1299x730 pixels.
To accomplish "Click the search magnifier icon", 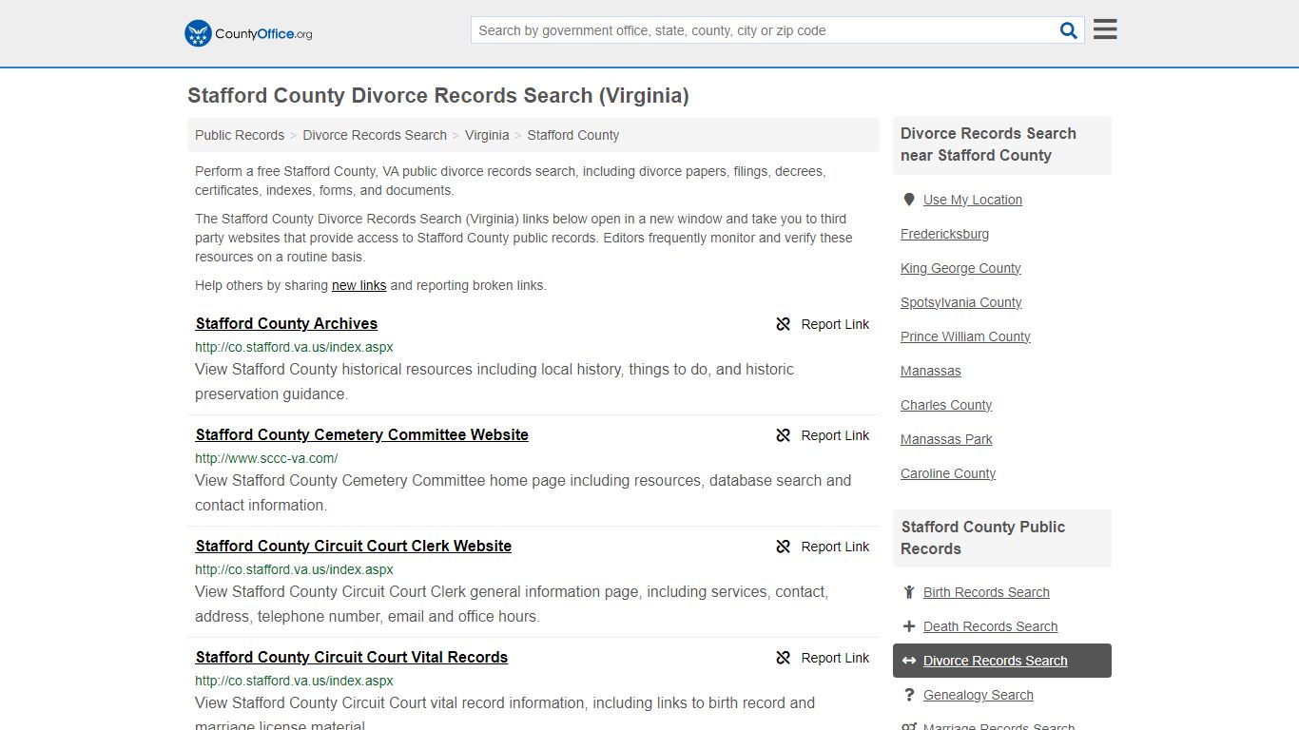I will coord(1069,30).
